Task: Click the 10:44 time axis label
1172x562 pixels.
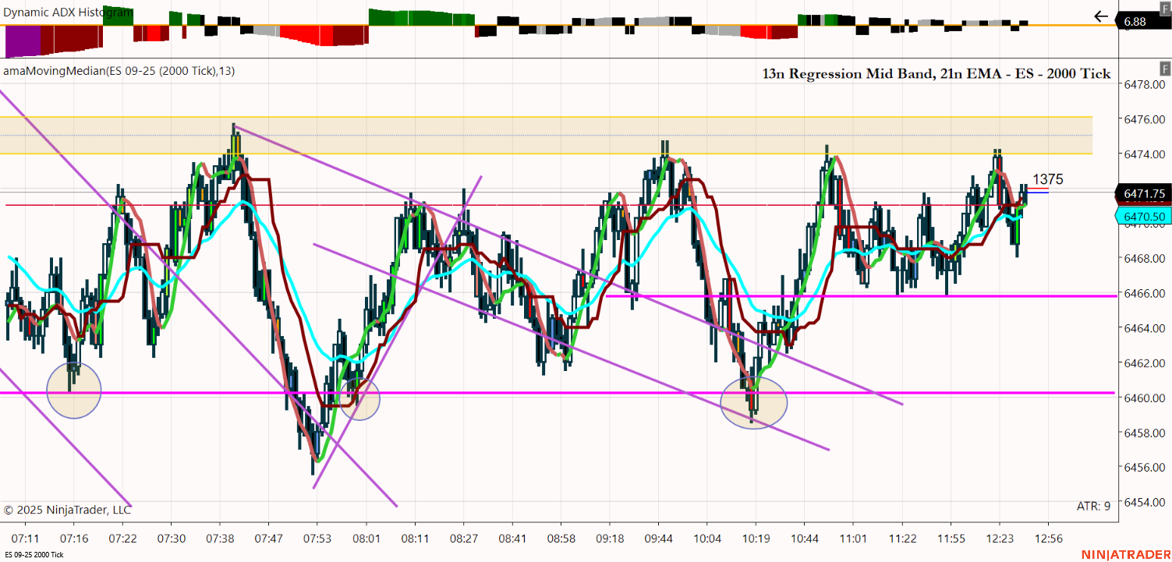Action: (x=805, y=539)
